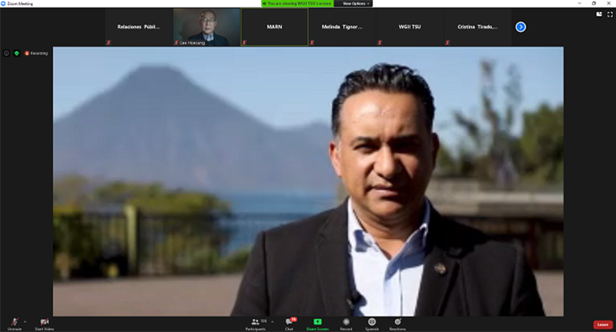Click the meeting information icon

[7, 53]
